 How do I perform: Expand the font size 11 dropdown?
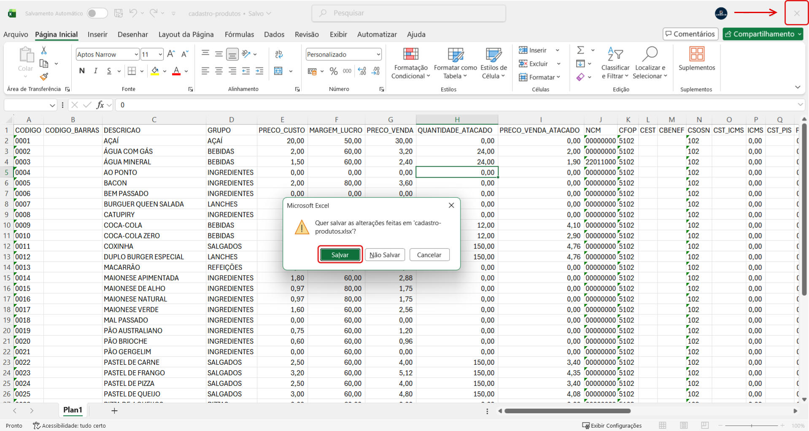160,54
